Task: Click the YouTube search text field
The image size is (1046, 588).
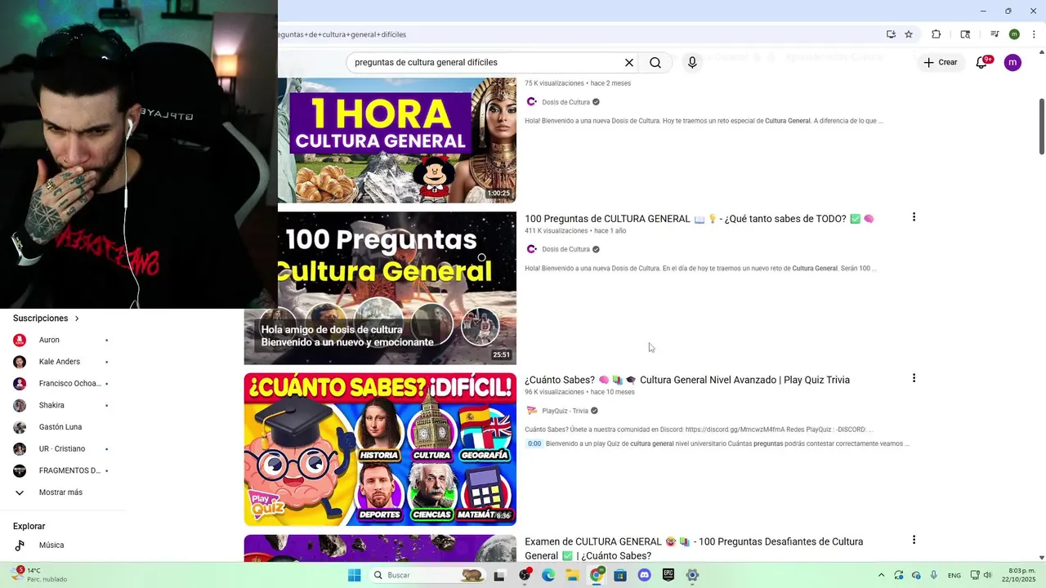Action: point(486,62)
